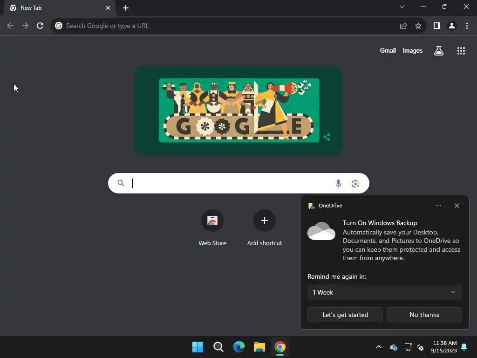The height and width of the screenshot is (358, 477).
Task: Start voice search with the microphone
Action: (x=338, y=183)
